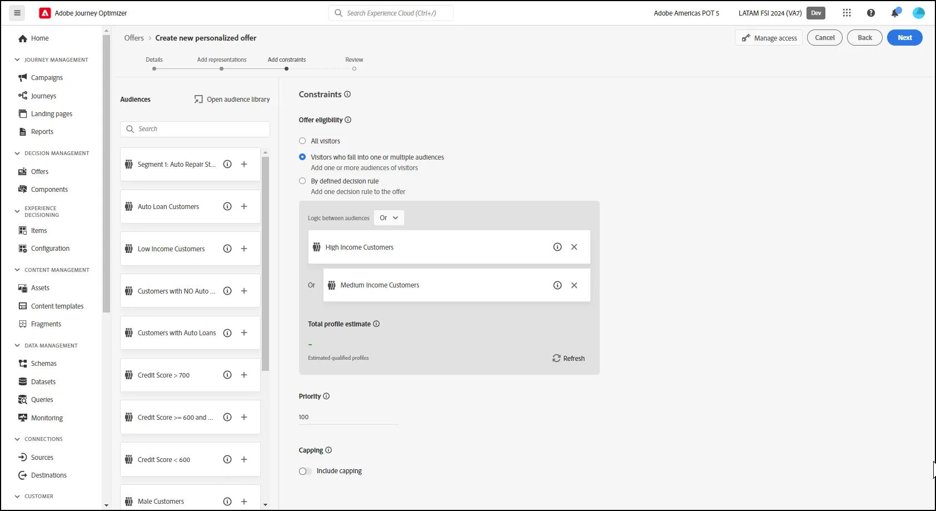Image resolution: width=936 pixels, height=511 pixels.
Task: Click the Next button
Action: 905,38
